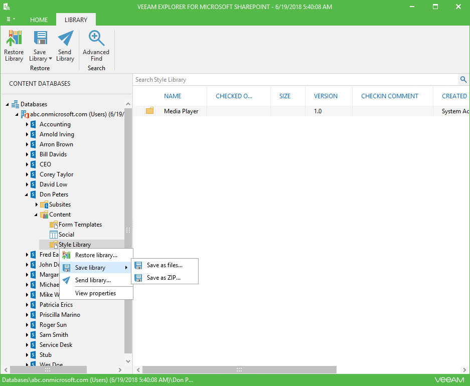Click the Databases root icon
The image size is (470, 386).
click(15, 104)
